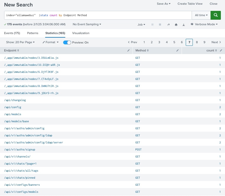Jump to results page 3
Screen dimensions: 225x196
pos(159,42)
